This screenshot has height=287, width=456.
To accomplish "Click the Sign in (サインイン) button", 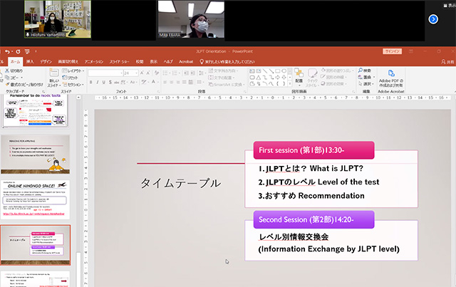I will (391, 52).
